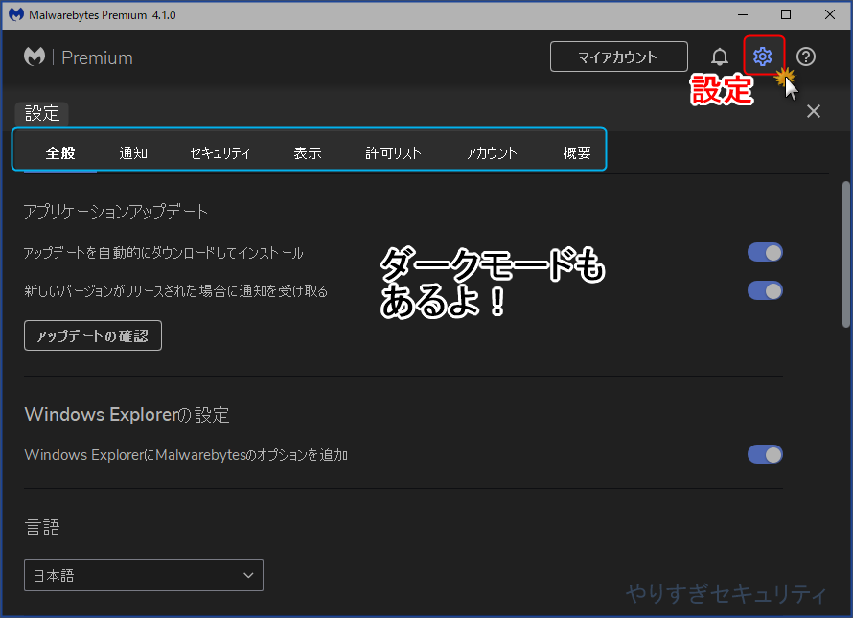The width and height of the screenshot is (853, 618).
Task: Click the Malwarebytes title bar icon
Action: click(16, 14)
